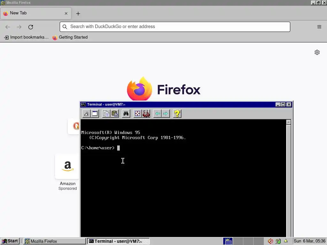The height and width of the screenshot is (245, 327).
Task: Minimize the Terminal window
Action: 278,104
